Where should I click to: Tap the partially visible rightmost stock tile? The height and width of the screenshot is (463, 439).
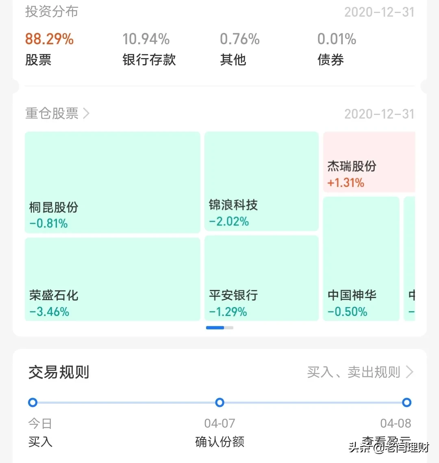[x=410, y=259]
